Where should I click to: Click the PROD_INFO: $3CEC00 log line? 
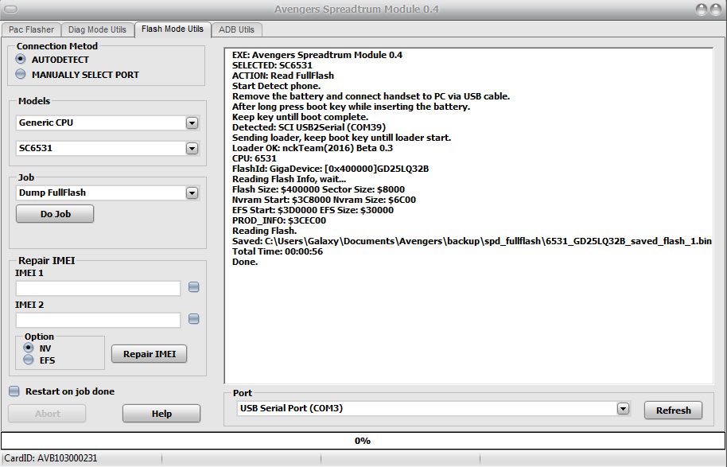[x=278, y=220]
